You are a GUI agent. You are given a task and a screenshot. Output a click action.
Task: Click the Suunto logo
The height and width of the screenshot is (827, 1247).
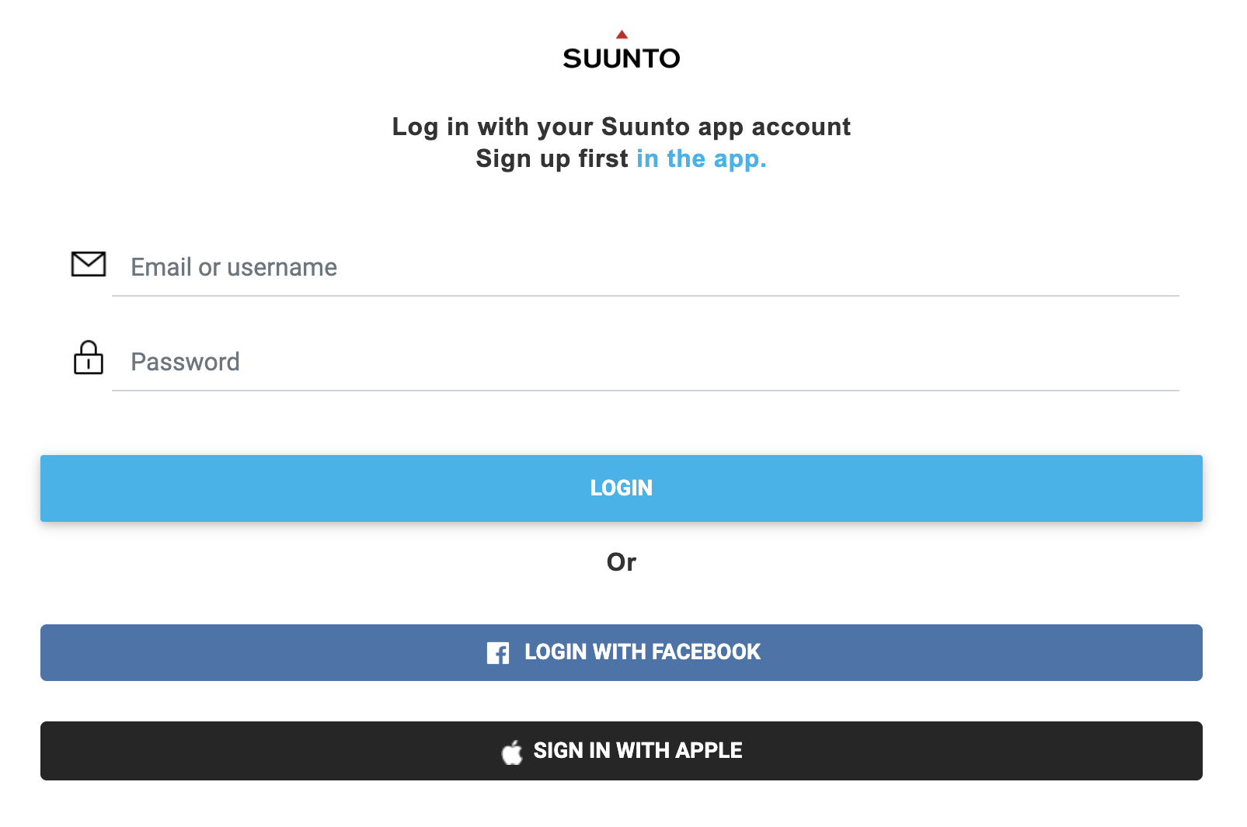pos(622,56)
